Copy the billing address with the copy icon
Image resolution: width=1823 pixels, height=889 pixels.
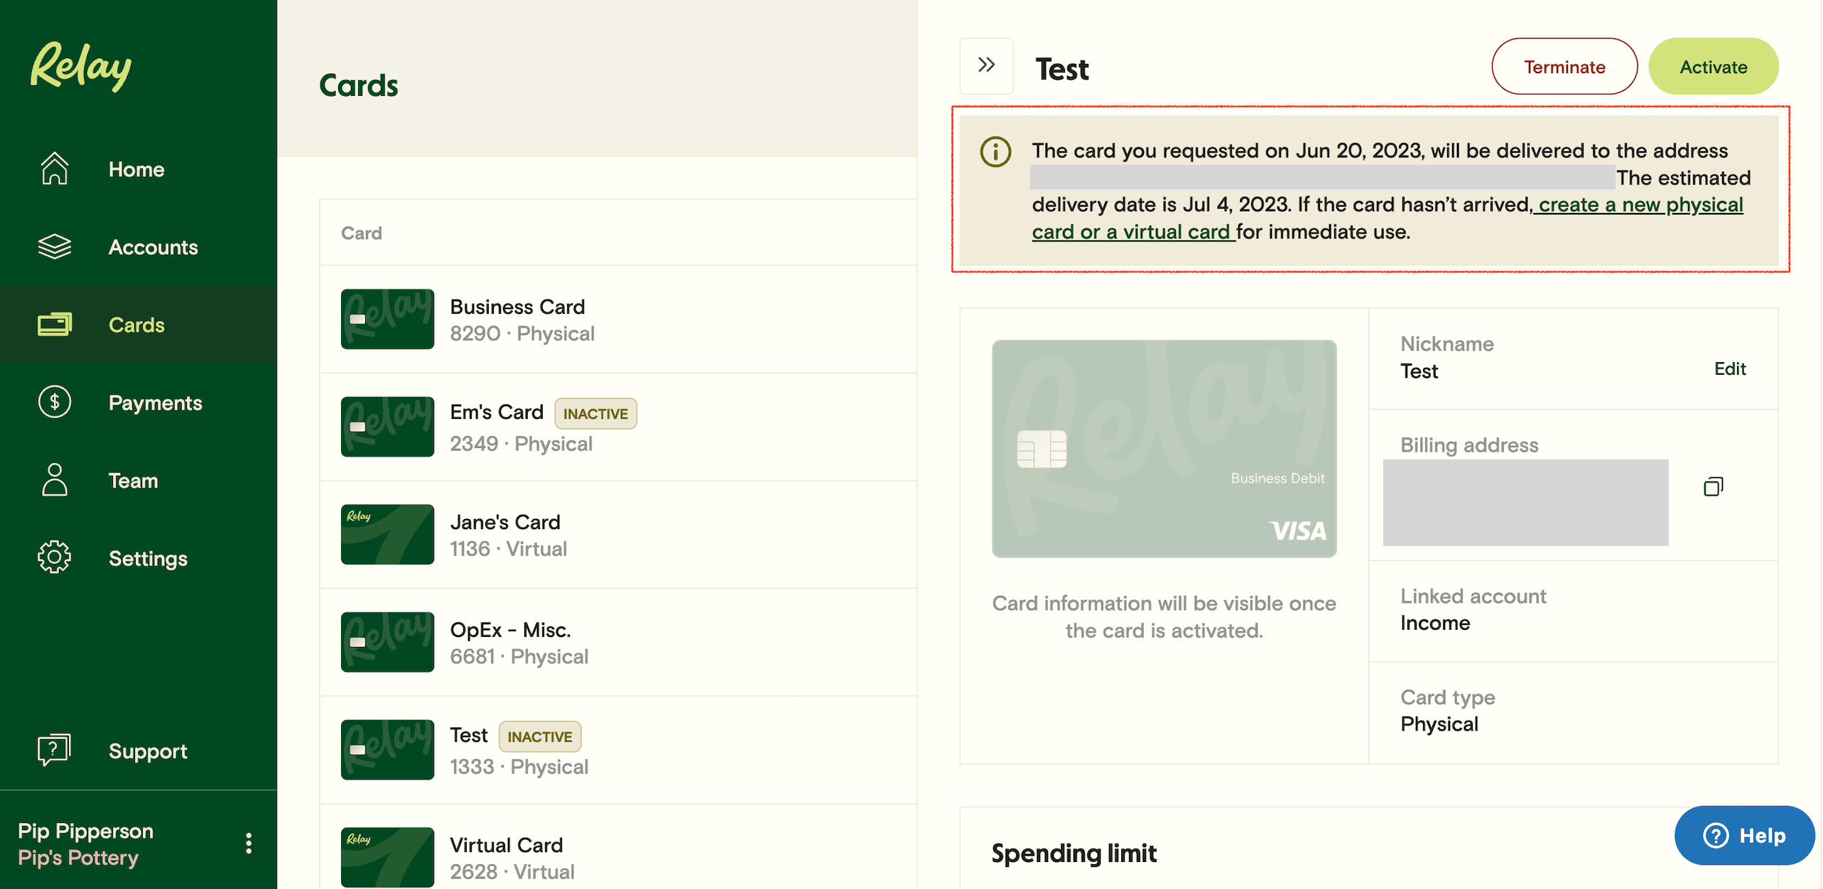point(1714,486)
